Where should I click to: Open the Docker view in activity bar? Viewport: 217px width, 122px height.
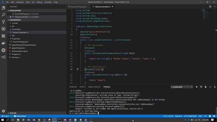[x=3, y=43]
